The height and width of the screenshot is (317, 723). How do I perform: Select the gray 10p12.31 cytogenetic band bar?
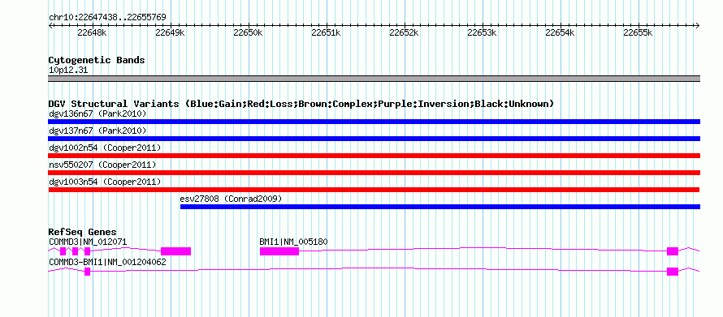tap(374, 79)
